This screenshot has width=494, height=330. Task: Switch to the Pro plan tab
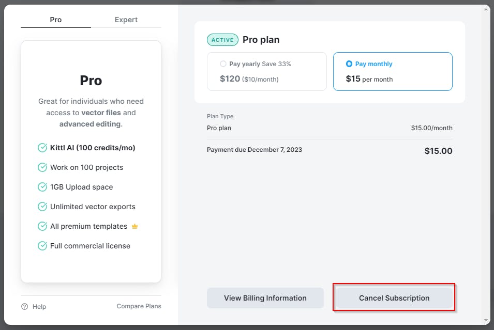[x=56, y=20]
